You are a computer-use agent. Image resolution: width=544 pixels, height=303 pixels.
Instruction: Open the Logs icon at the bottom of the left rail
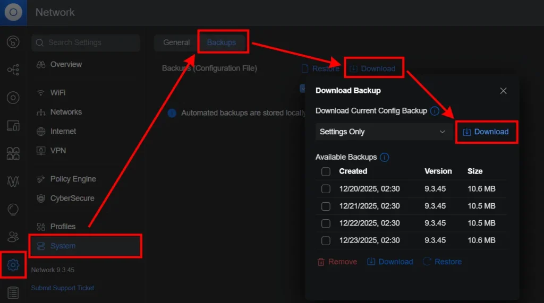[x=13, y=292]
